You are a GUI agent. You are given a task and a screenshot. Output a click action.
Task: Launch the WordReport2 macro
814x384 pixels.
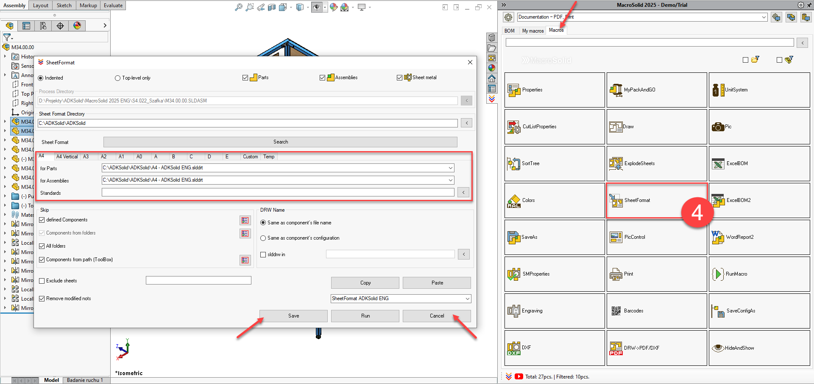[759, 237]
